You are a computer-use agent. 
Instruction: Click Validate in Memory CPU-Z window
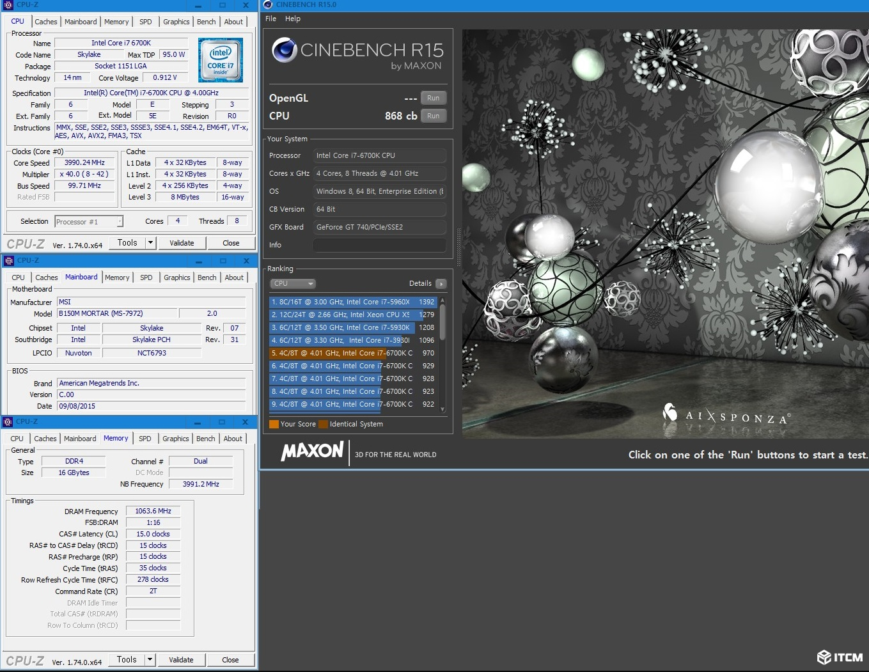[x=181, y=660]
